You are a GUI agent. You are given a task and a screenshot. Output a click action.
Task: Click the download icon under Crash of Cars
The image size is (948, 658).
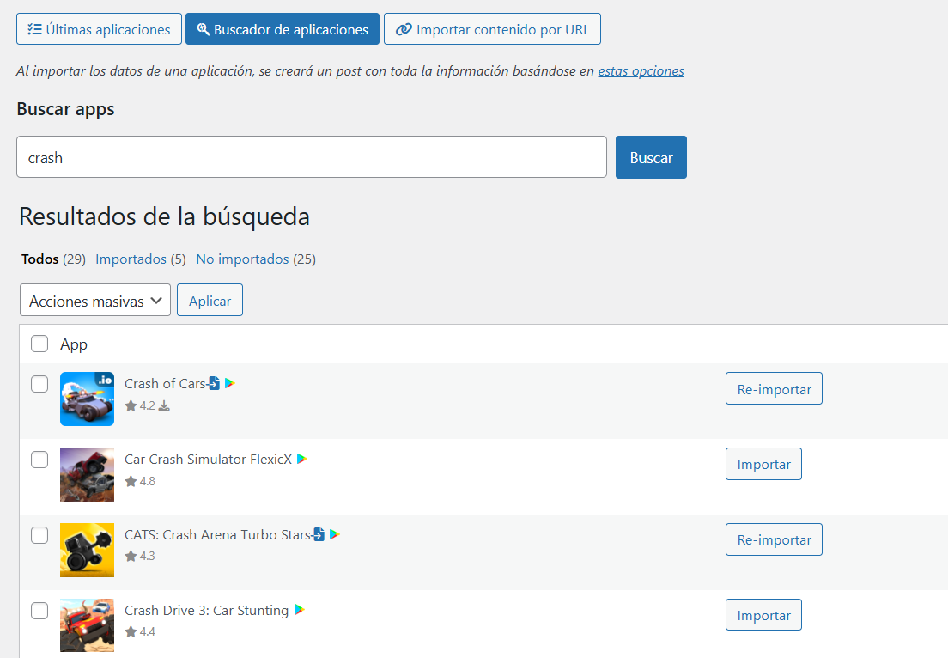tap(165, 405)
